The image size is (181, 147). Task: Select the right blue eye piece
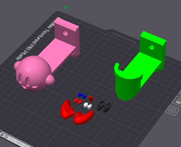point(85,96)
